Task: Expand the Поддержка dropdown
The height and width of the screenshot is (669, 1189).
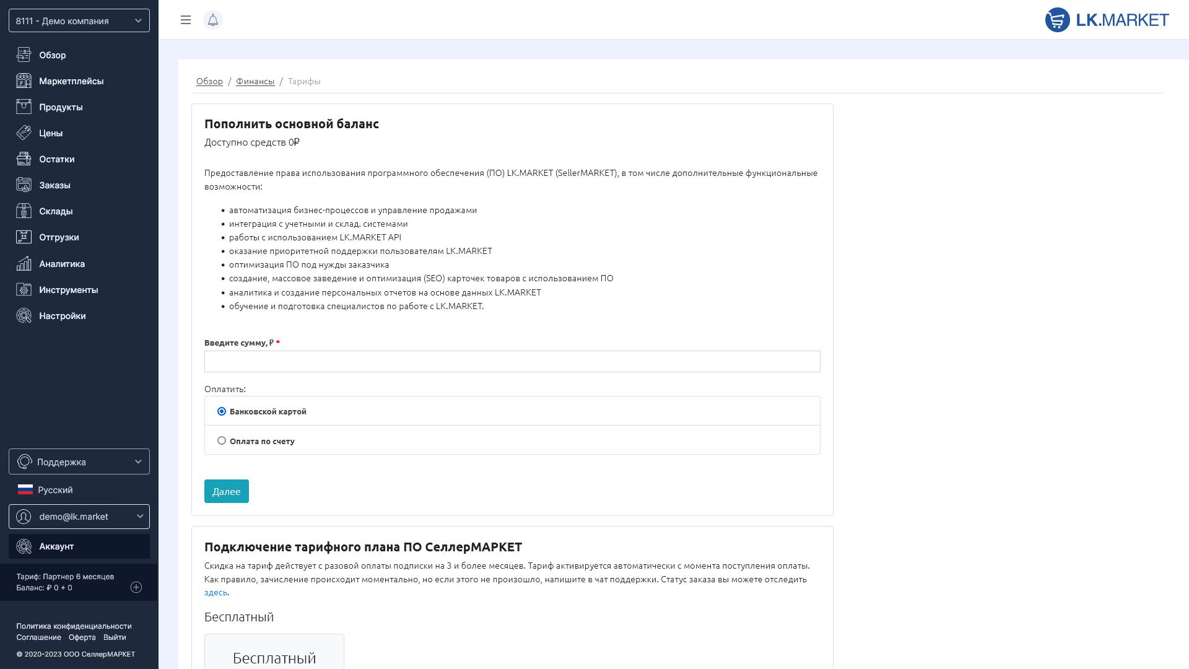Action: point(79,461)
